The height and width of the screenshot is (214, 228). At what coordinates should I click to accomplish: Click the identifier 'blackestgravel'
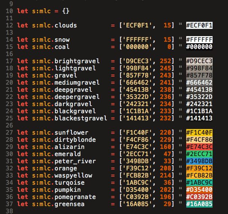(81, 118)
